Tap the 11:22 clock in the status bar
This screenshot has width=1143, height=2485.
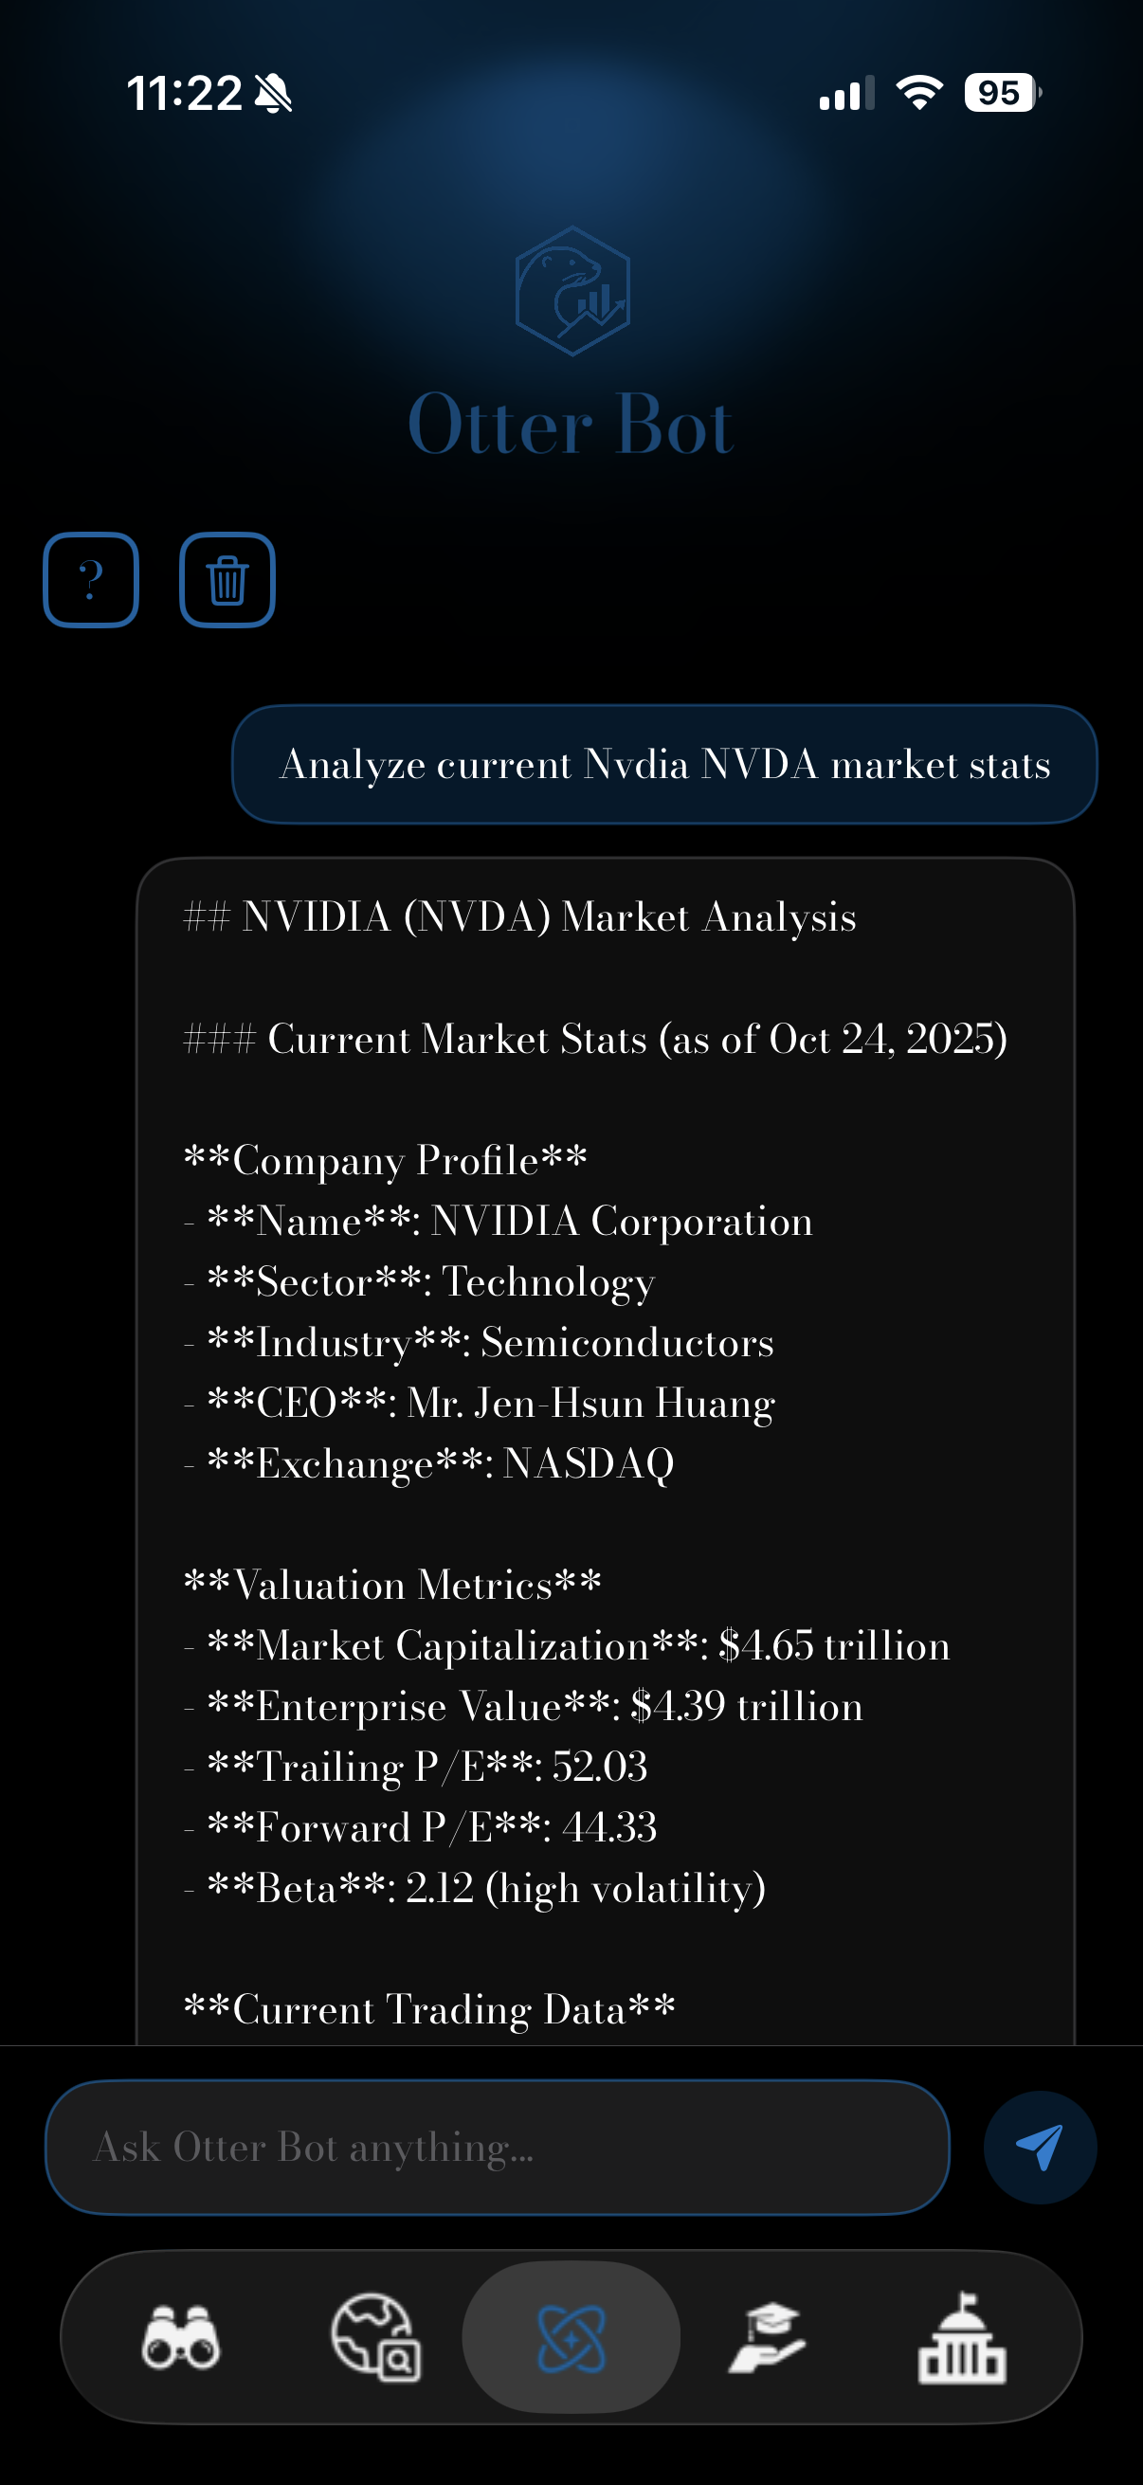(184, 94)
